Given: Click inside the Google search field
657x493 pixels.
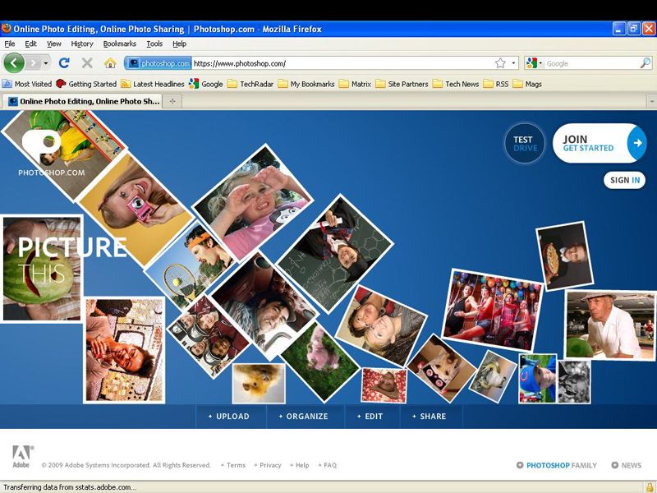Looking at the screenshot, I should tap(583, 62).
